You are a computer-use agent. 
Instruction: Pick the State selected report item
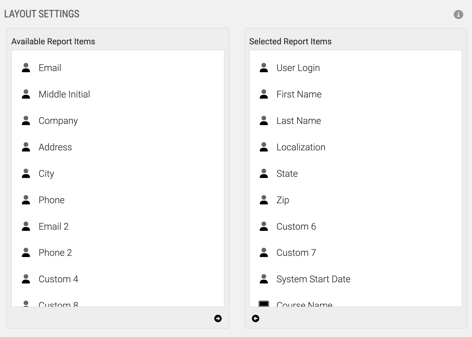click(x=287, y=174)
